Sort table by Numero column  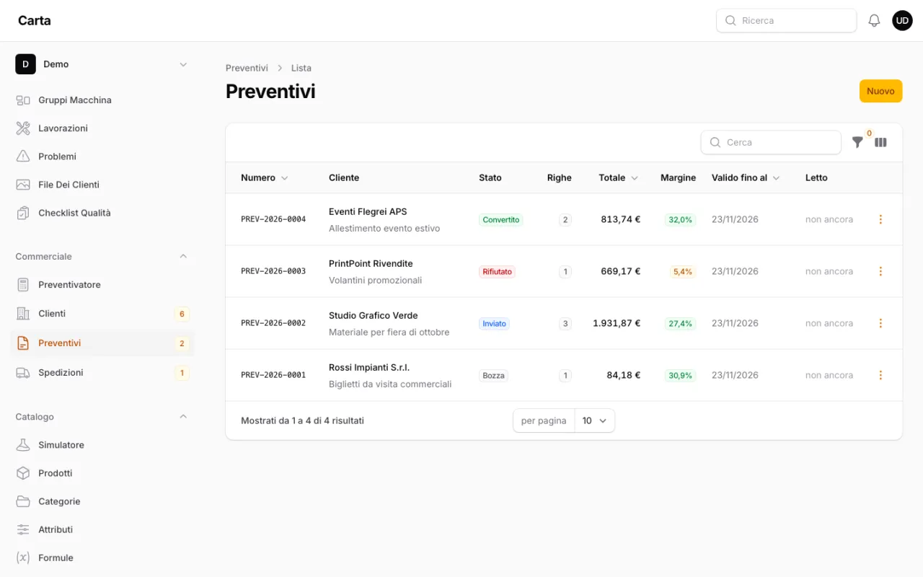(x=264, y=177)
